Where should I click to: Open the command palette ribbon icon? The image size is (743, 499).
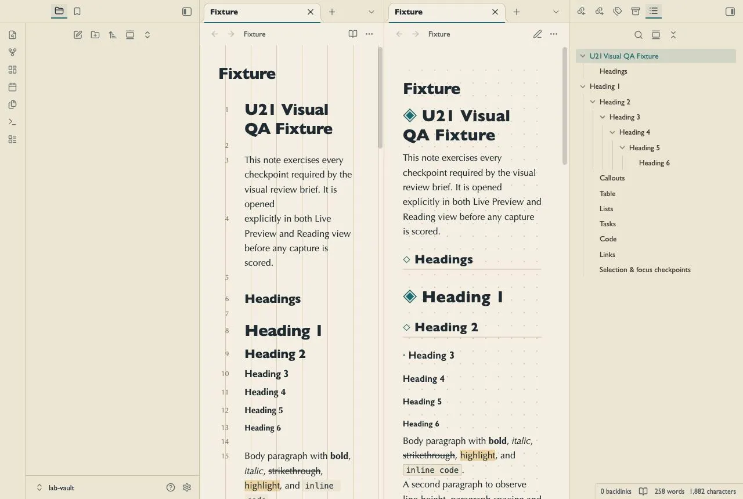tap(13, 122)
